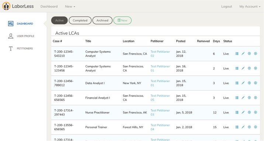Click the Jan. 2, 2018 posted date
This screenshot has width=264, height=141.
[x=184, y=127]
